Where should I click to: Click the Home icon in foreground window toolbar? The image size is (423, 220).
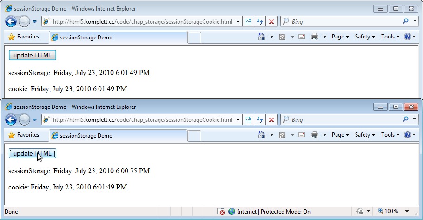coord(262,135)
